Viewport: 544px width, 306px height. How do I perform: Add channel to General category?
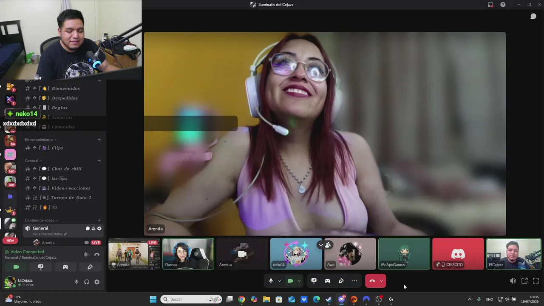click(99, 161)
